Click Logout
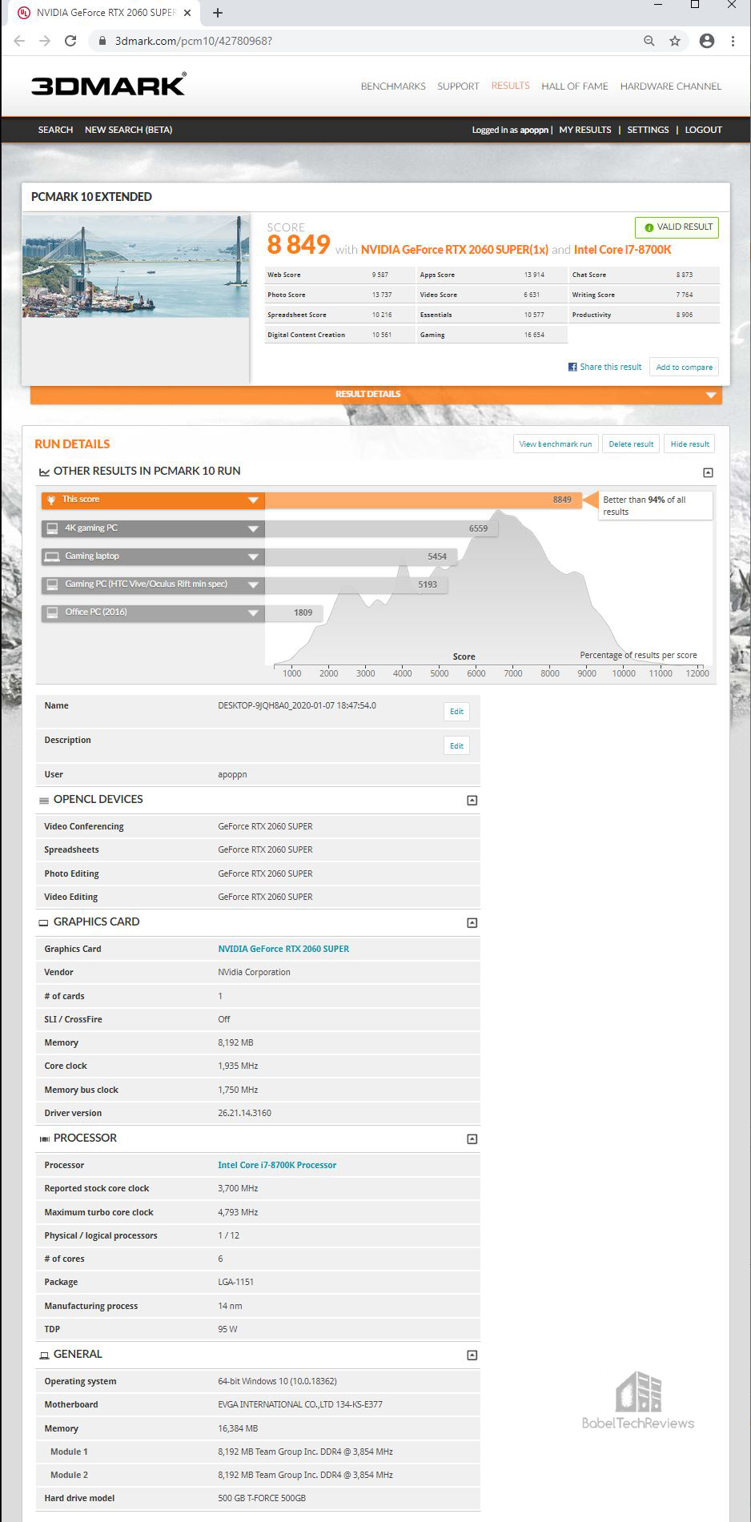The image size is (751, 1522). (704, 130)
